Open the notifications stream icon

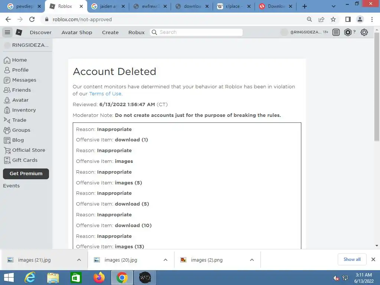point(336,32)
